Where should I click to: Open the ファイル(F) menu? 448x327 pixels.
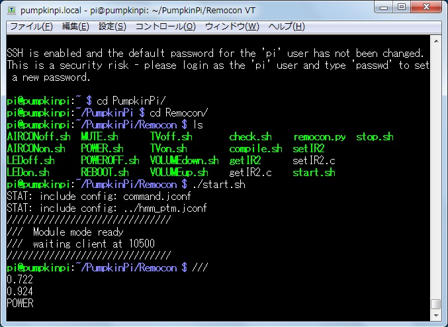(x=31, y=26)
